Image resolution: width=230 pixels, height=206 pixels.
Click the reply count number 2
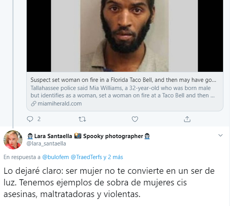[x=39, y=119]
